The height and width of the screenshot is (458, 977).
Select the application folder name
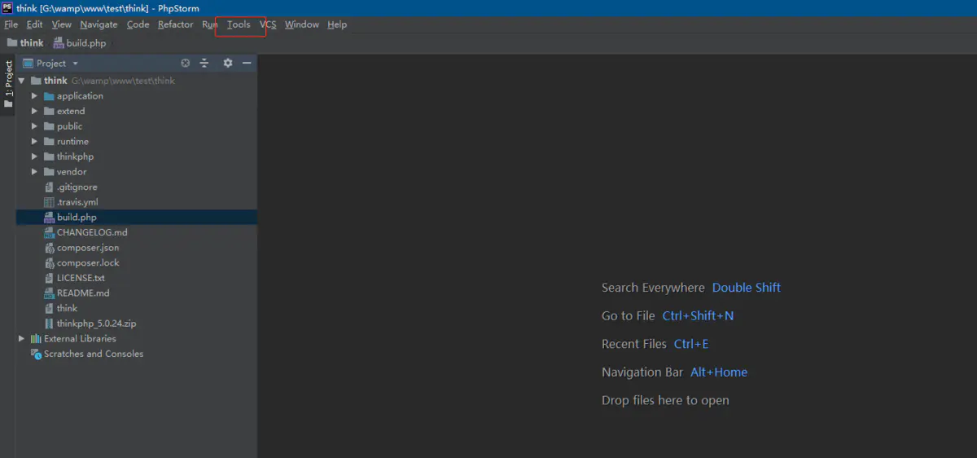(x=80, y=96)
